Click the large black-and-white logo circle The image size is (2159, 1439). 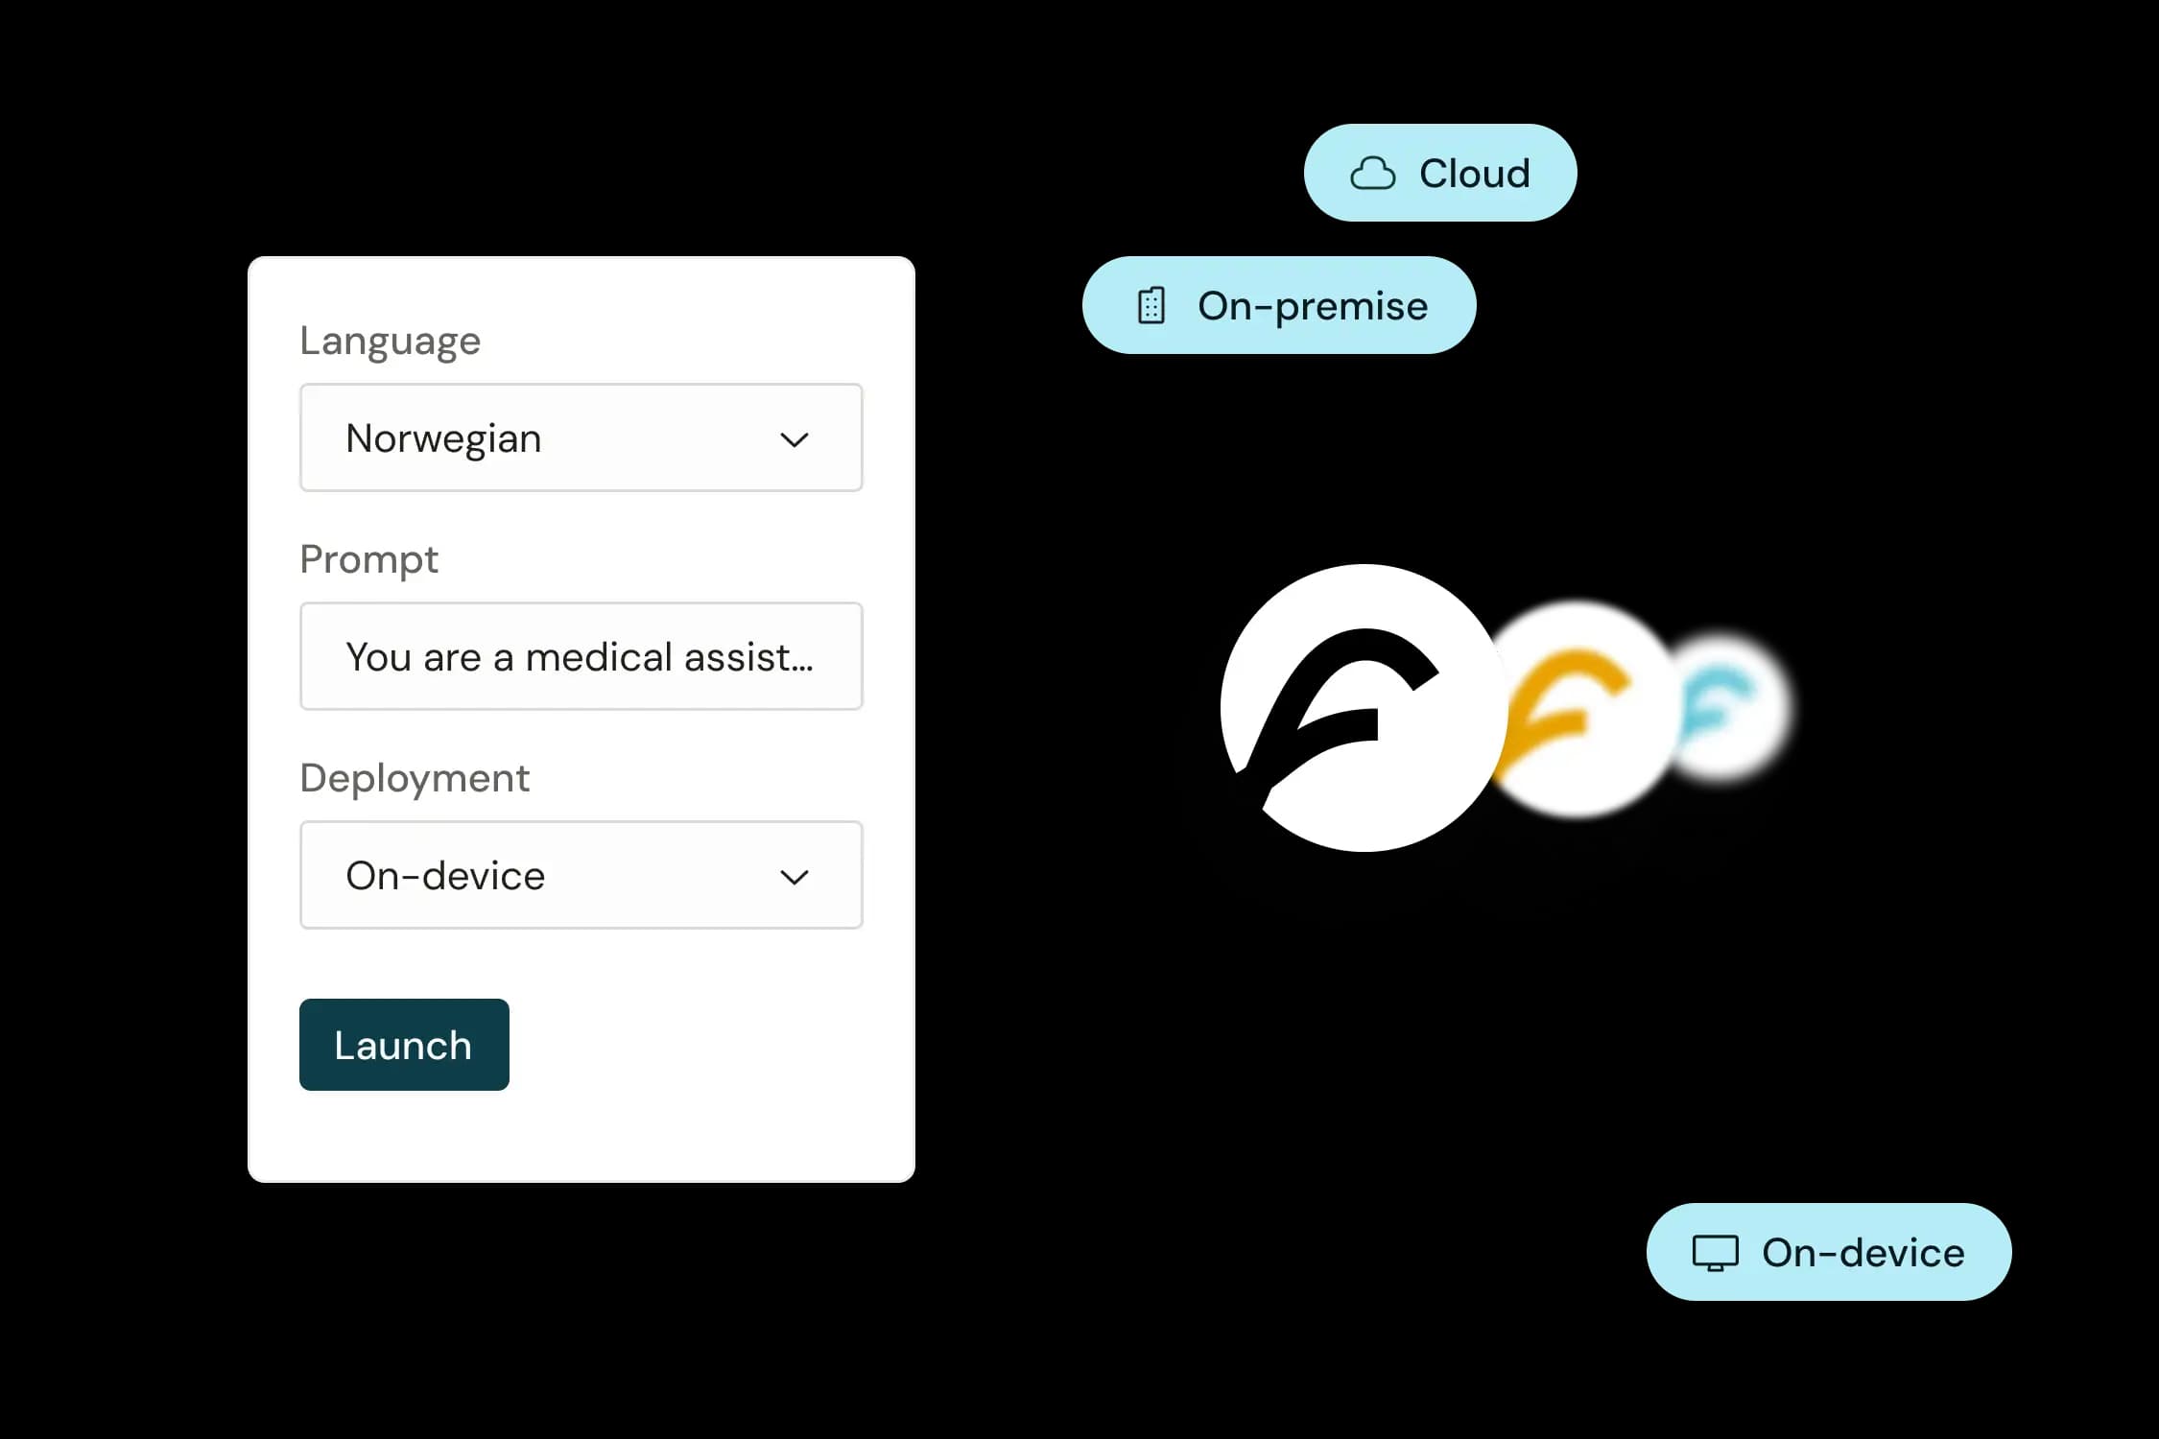(1364, 708)
